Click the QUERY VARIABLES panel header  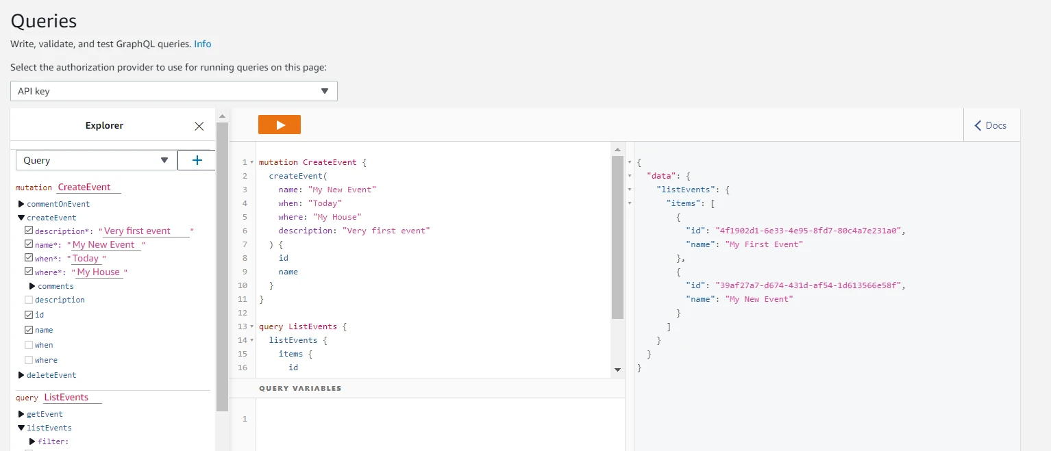pos(300,388)
